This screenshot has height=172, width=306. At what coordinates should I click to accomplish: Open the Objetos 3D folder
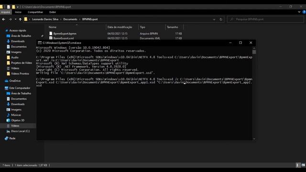pyautogui.click(x=18, y=120)
